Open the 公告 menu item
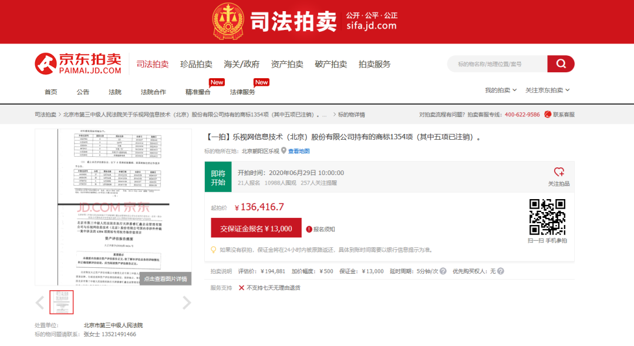Viewport: 634px width, 346px height. tap(83, 92)
